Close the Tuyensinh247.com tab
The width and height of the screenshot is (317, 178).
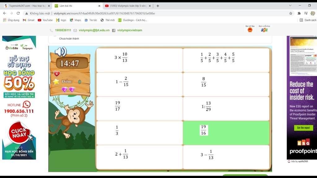tap(49, 6)
